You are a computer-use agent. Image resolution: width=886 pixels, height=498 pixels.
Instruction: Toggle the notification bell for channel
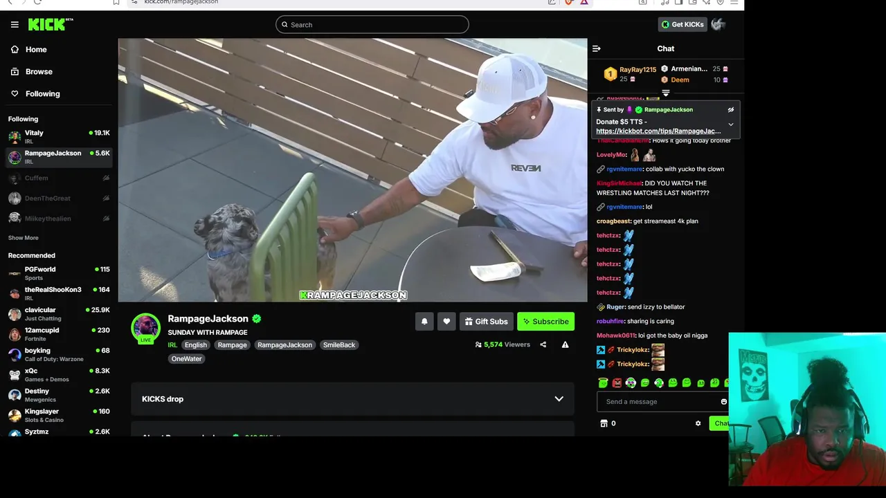click(x=424, y=321)
